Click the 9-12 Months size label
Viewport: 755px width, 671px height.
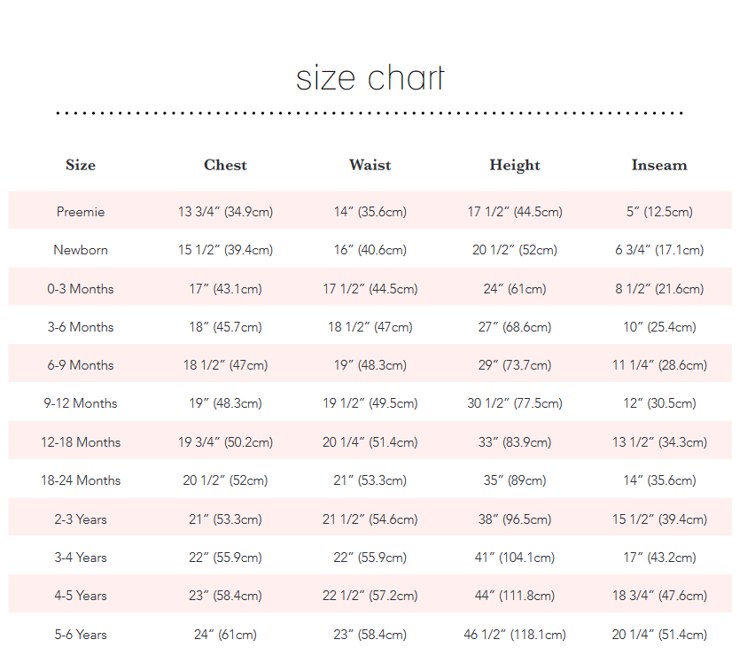pos(81,403)
